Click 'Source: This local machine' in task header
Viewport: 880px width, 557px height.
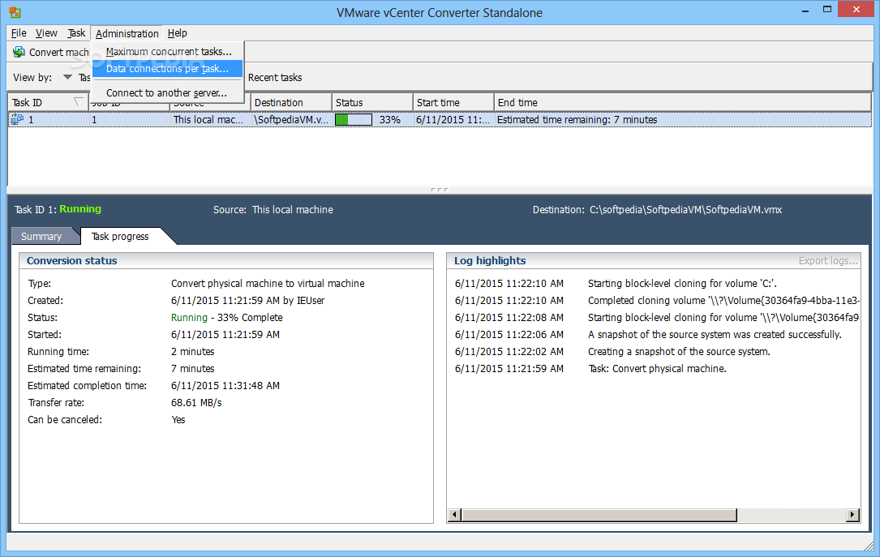273,210
